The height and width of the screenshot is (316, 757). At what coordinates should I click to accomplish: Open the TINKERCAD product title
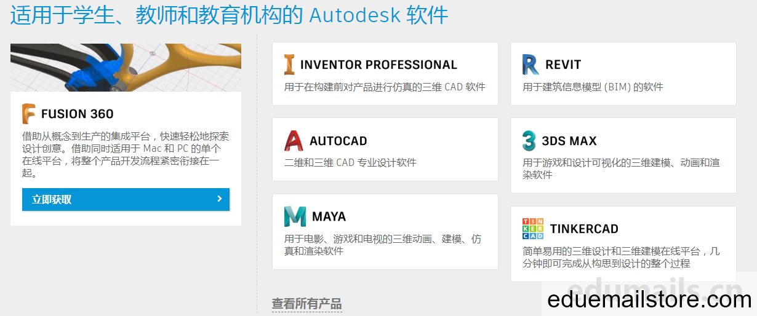pos(584,229)
